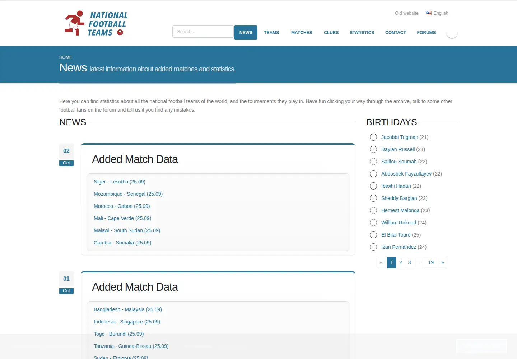The height and width of the screenshot is (359, 517).
Task: Open the Mali - Cape Verde match
Action: (x=122, y=218)
